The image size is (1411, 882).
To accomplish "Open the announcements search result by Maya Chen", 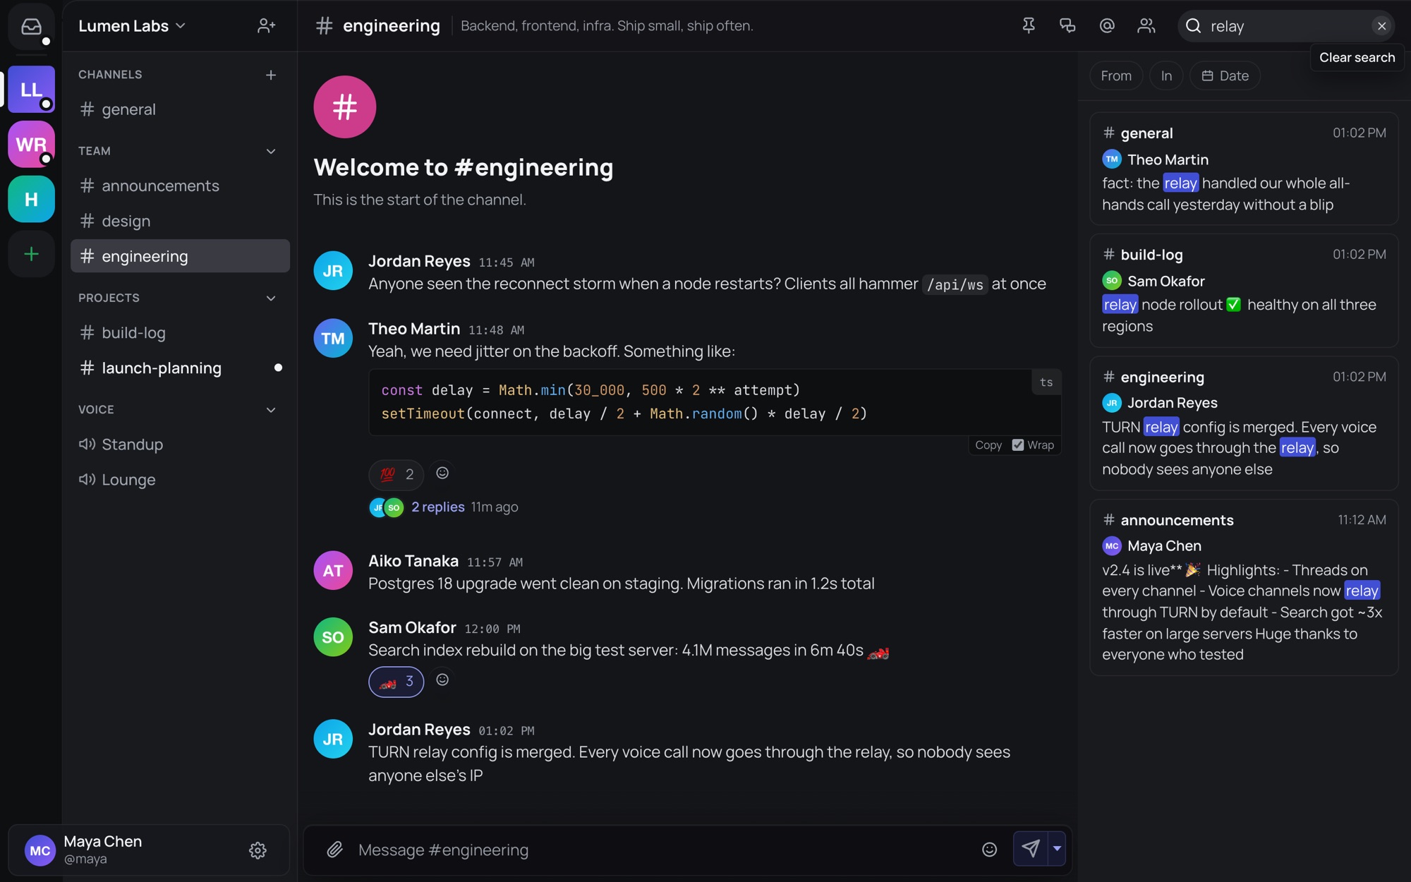I will click(1244, 588).
